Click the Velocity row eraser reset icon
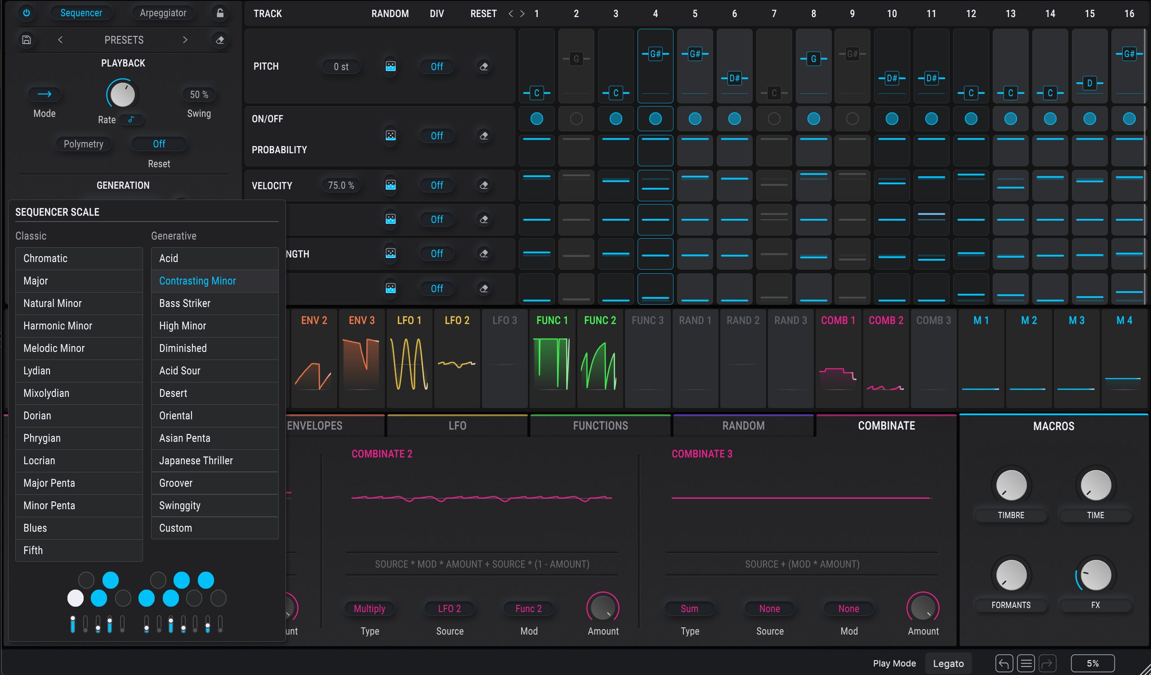This screenshot has width=1151, height=675. (x=484, y=185)
